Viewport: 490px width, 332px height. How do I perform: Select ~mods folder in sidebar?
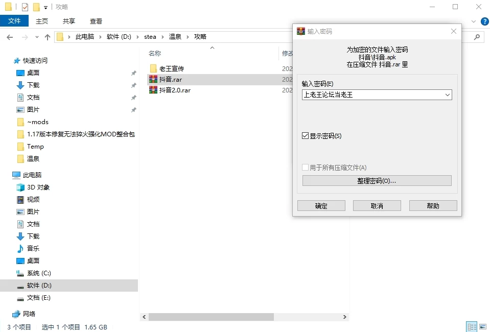[x=37, y=122]
